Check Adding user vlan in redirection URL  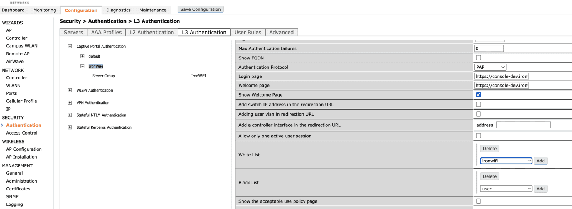(478, 114)
